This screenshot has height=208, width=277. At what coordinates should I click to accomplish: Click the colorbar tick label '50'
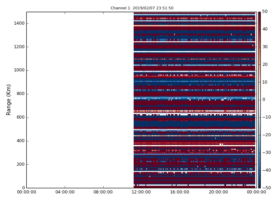tap(265, 11)
